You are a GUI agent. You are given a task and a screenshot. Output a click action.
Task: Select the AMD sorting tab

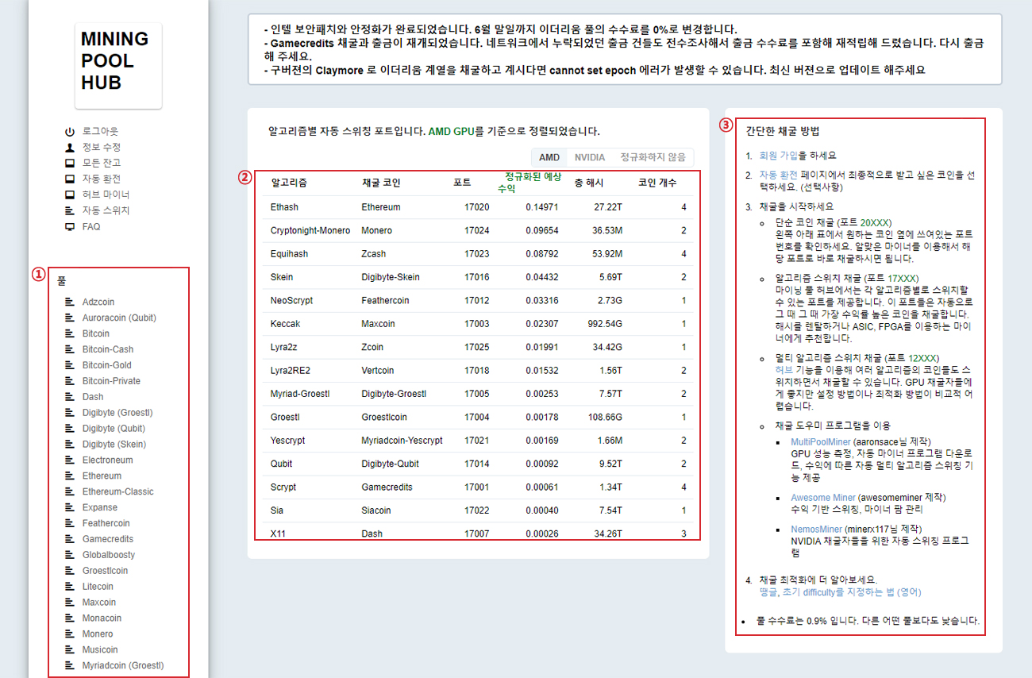(549, 157)
